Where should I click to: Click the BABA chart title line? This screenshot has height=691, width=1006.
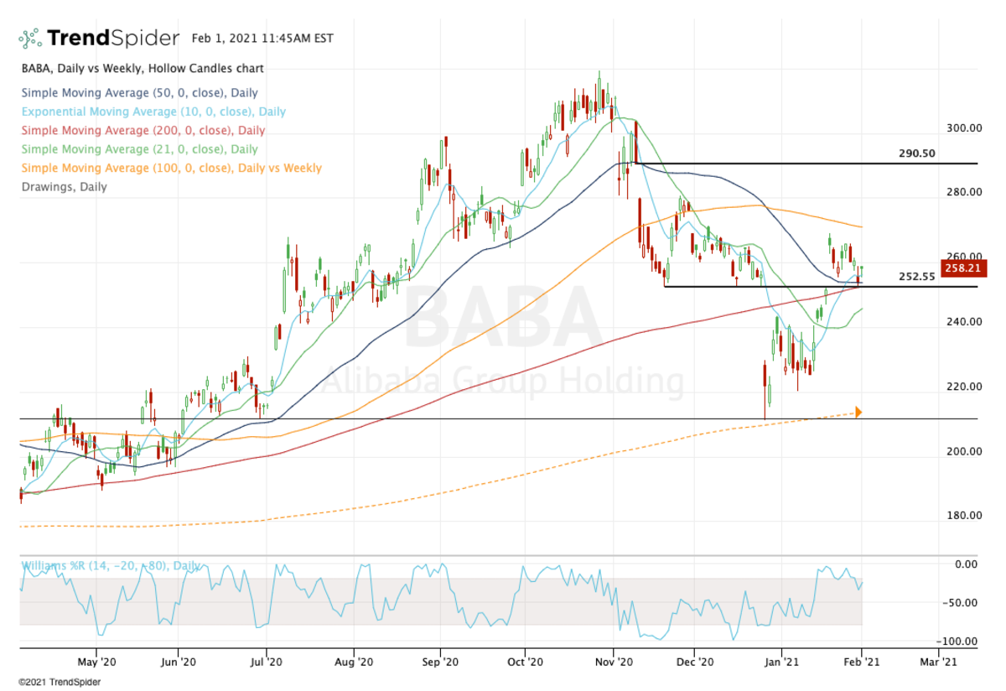click(142, 68)
